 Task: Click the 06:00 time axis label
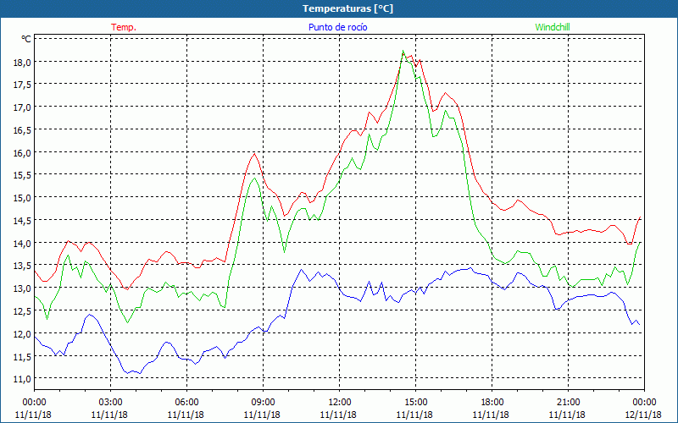pyautogui.click(x=186, y=403)
